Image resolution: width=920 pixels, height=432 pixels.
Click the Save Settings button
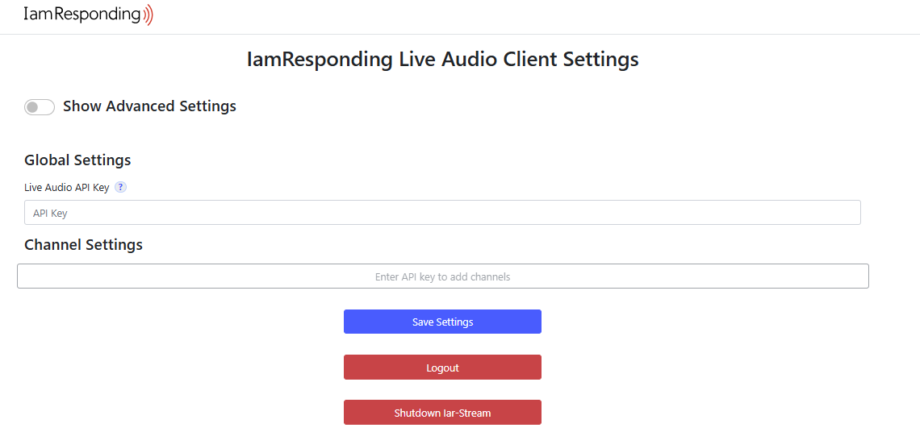pyautogui.click(x=442, y=322)
